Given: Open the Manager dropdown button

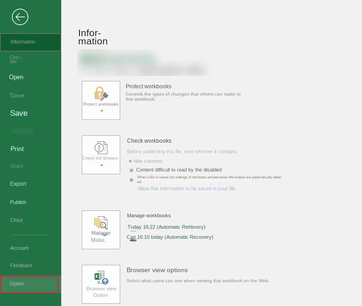Looking at the screenshot, I should 101,236.
